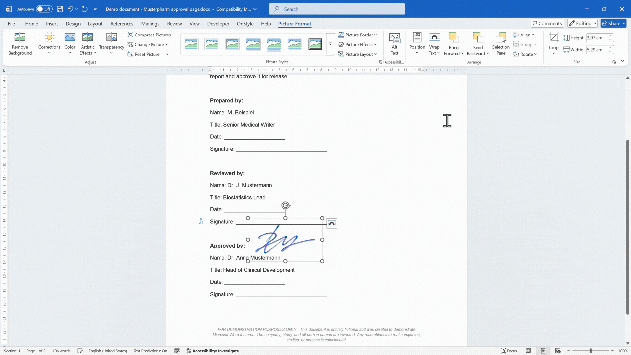The width and height of the screenshot is (631, 355).
Task: Click the picture Height field
Action: click(596, 38)
